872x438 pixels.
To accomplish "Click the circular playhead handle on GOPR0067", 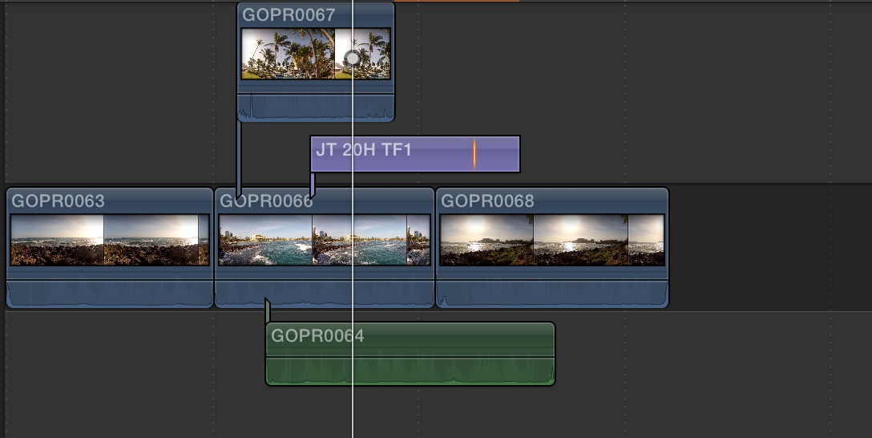I will (x=352, y=58).
